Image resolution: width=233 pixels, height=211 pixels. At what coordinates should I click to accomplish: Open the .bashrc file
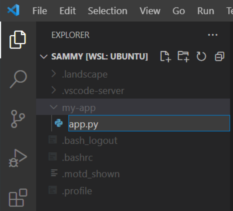pyautogui.click(x=77, y=157)
